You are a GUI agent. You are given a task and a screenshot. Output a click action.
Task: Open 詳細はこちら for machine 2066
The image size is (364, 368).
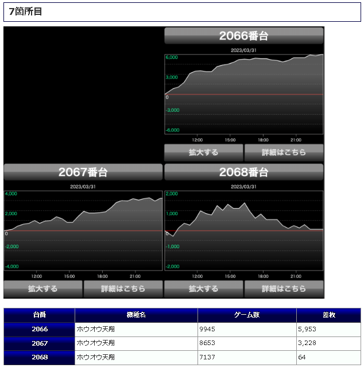tap(284, 152)
